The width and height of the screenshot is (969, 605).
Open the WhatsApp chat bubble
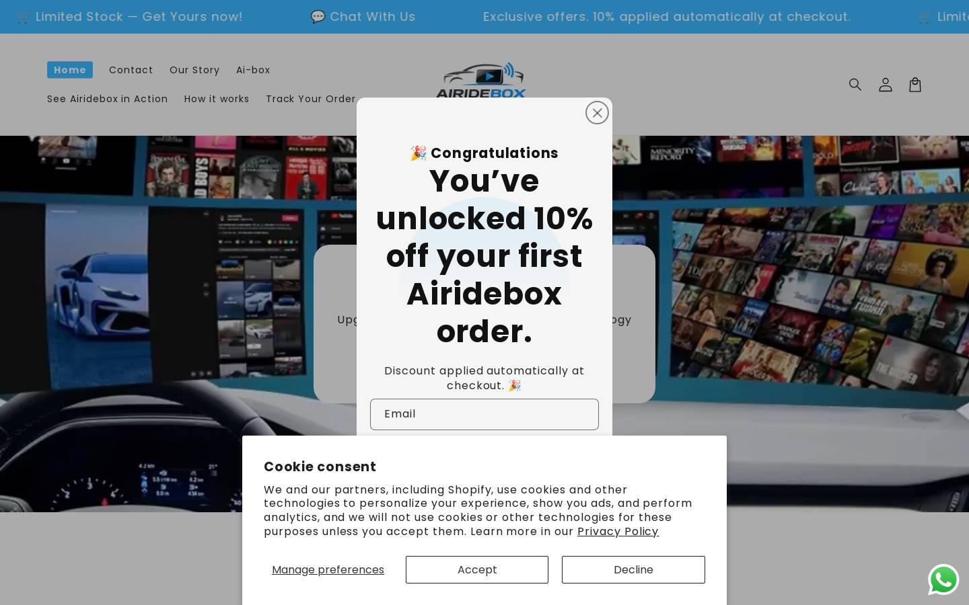943,579
